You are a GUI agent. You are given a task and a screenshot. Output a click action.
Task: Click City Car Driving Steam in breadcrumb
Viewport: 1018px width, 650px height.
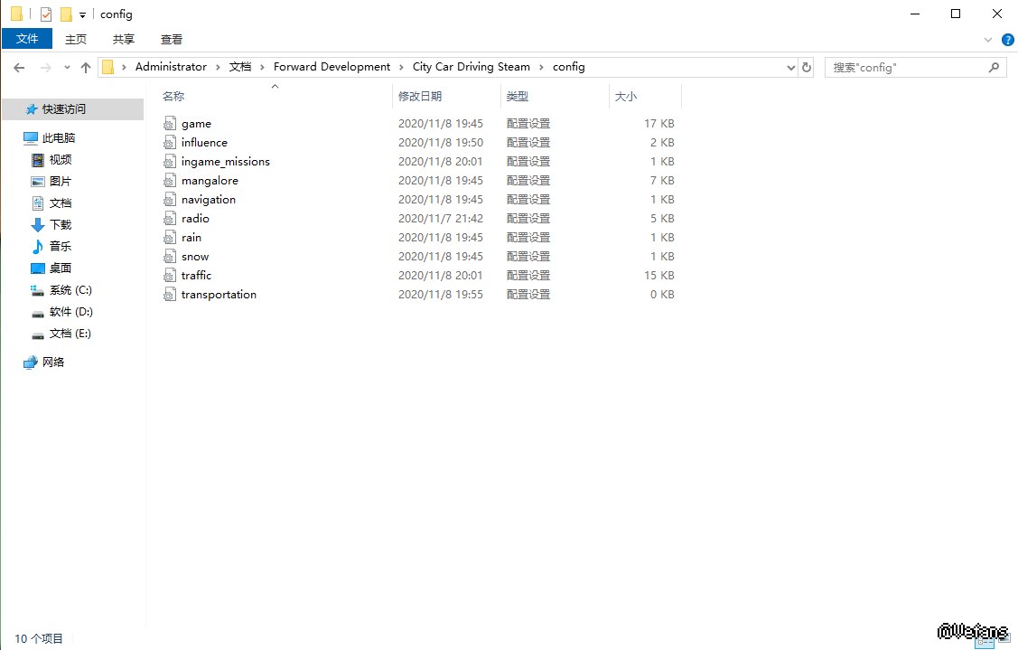click(471, 67)
